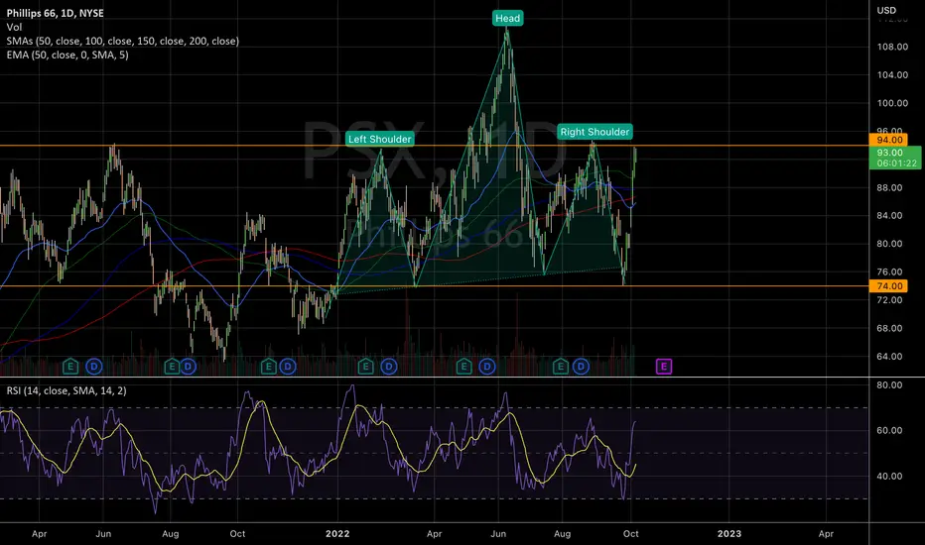Click the May 2021 dividend D marker
This screenshot has height=545, width=925.
pos(94,367)
